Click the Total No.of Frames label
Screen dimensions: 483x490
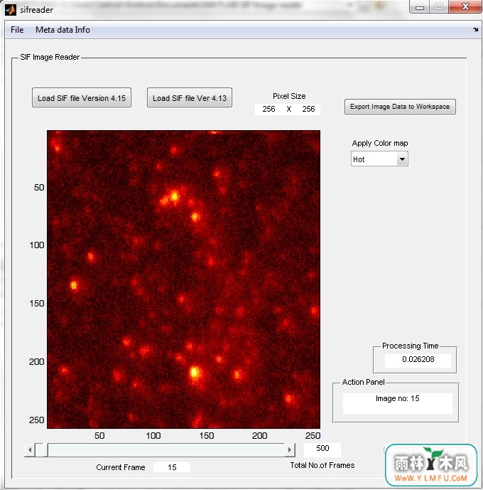(x=322, y=465)
